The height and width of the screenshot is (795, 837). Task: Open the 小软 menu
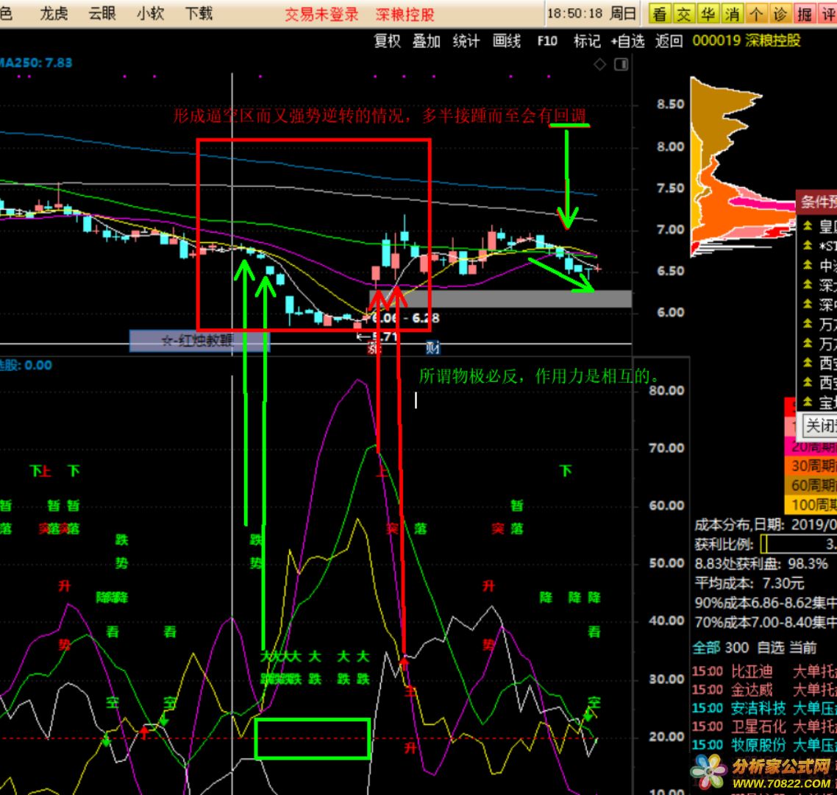[150, 13]
